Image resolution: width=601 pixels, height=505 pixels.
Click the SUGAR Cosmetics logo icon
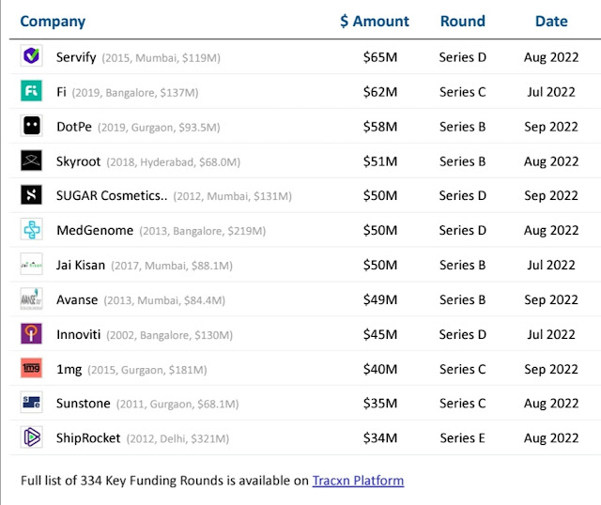coord(31,195)
